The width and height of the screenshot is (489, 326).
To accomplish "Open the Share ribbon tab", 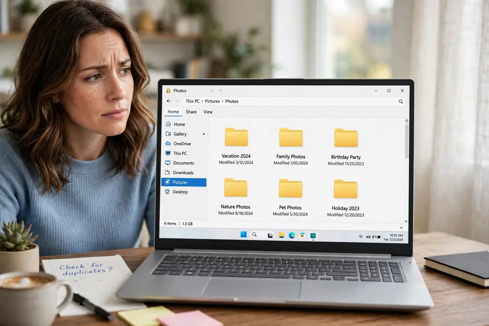I will [x=191, y=112].
